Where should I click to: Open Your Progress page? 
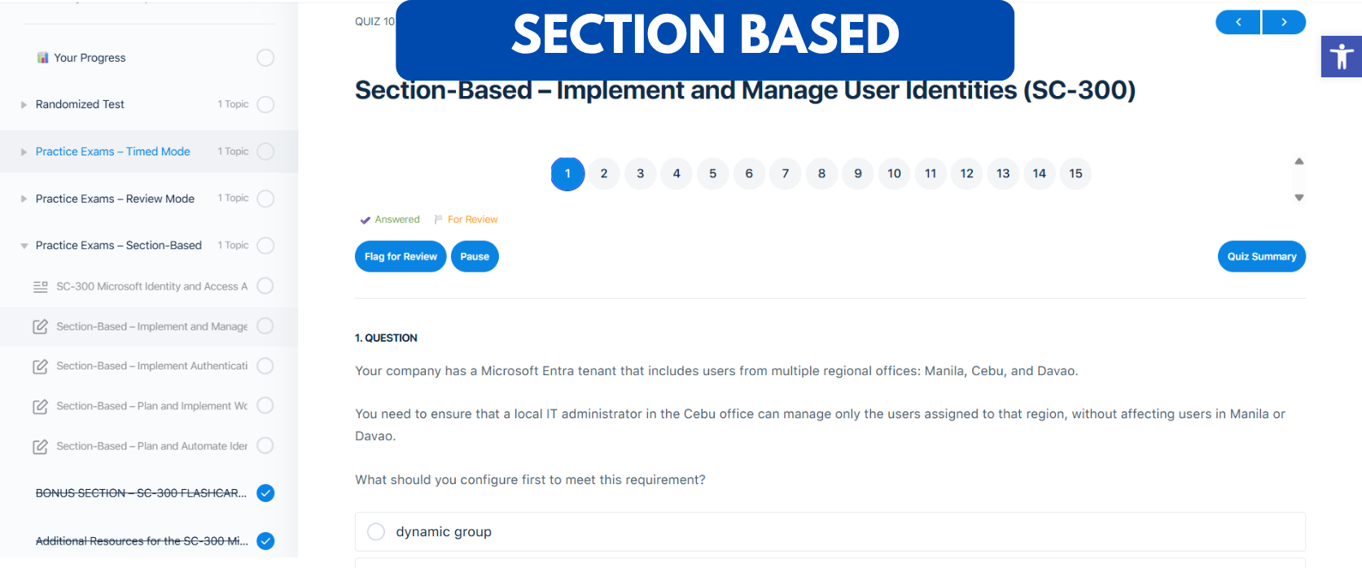pyautogui.click(x=90, y=58)
